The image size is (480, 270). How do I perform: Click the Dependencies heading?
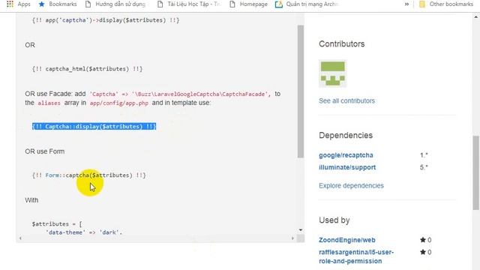coord(346,135)
